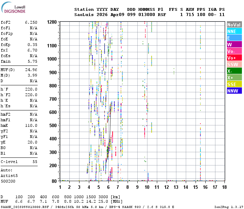Click the 500200 version number
This screenshot has height=209, width=244.
point(8,181)
